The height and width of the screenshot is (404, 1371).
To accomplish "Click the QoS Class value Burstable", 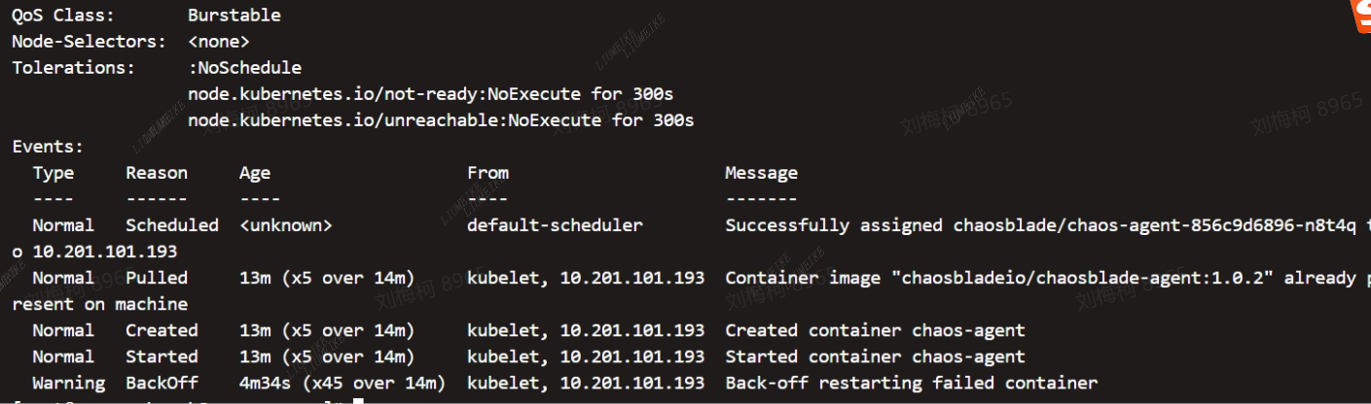I will [x=234, y=16].
